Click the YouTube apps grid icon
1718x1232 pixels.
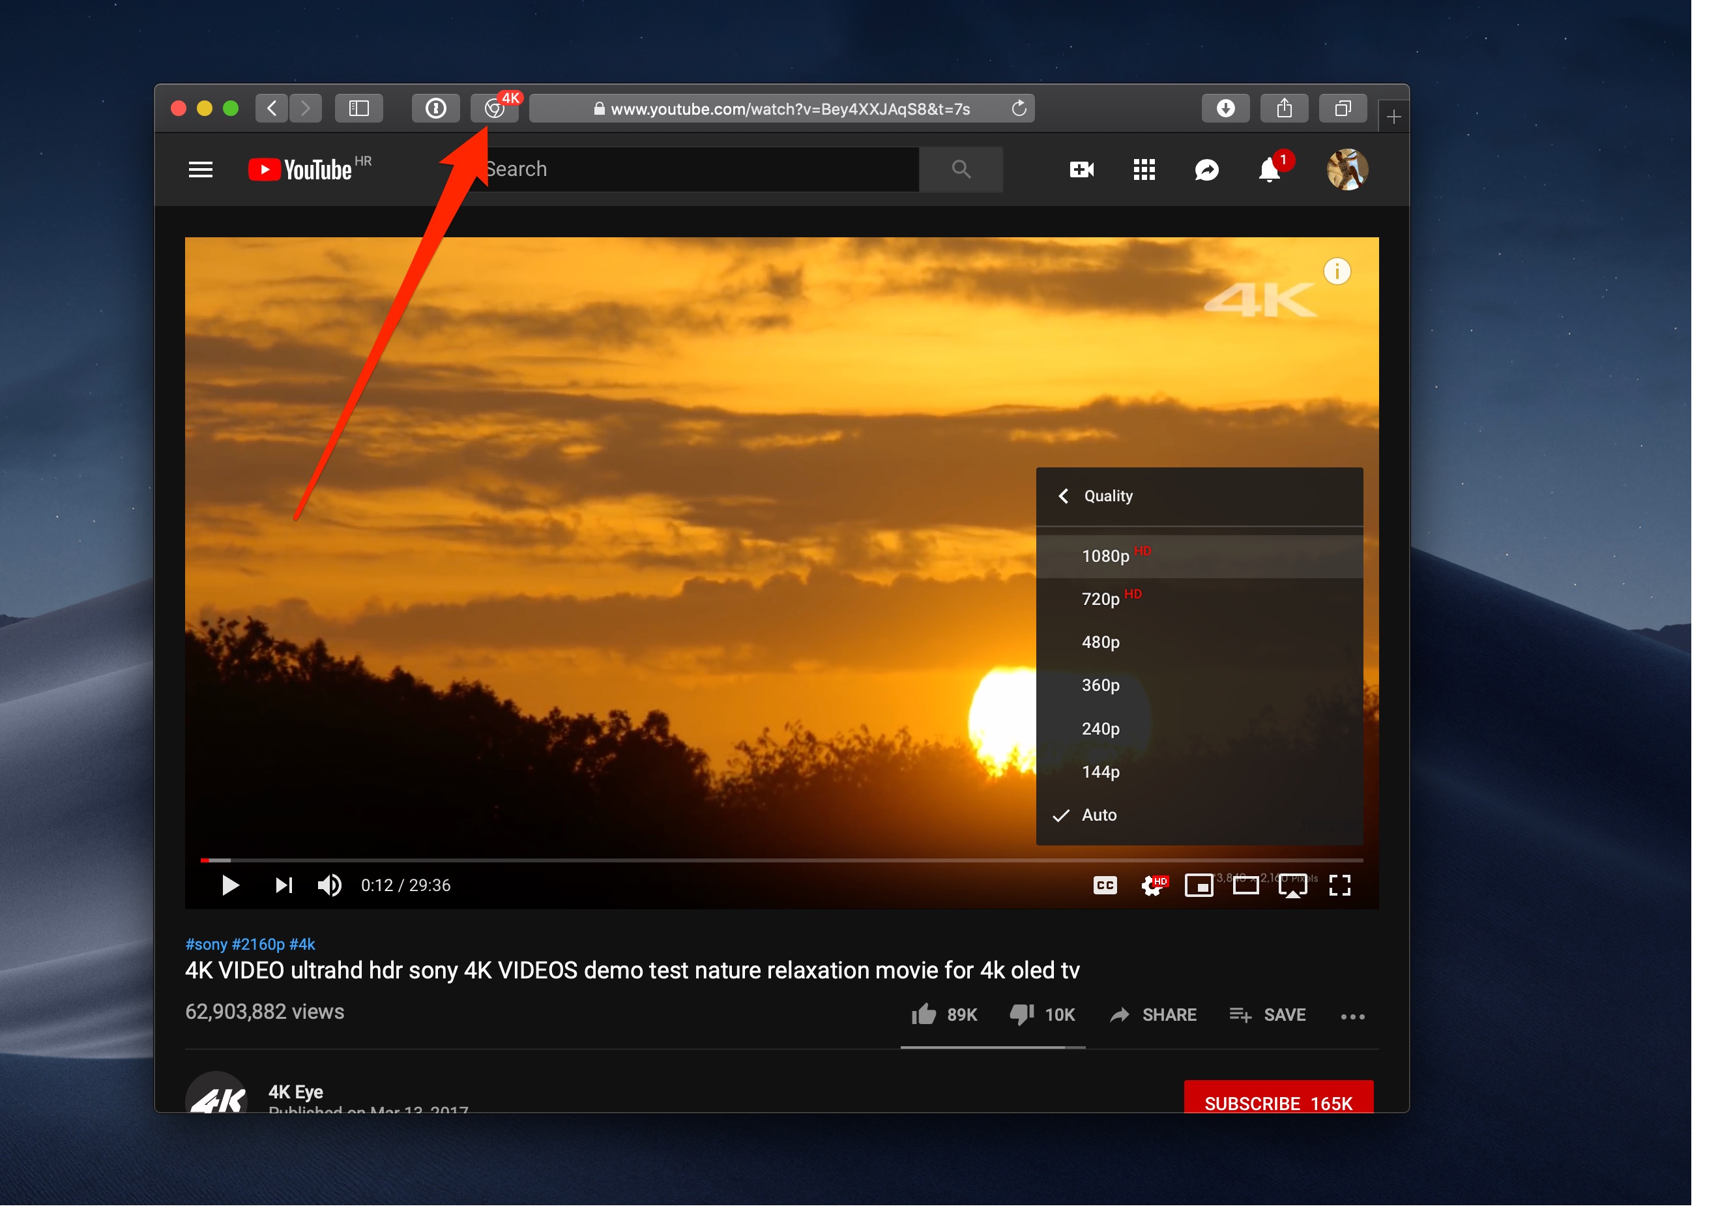pos(1145,168)
